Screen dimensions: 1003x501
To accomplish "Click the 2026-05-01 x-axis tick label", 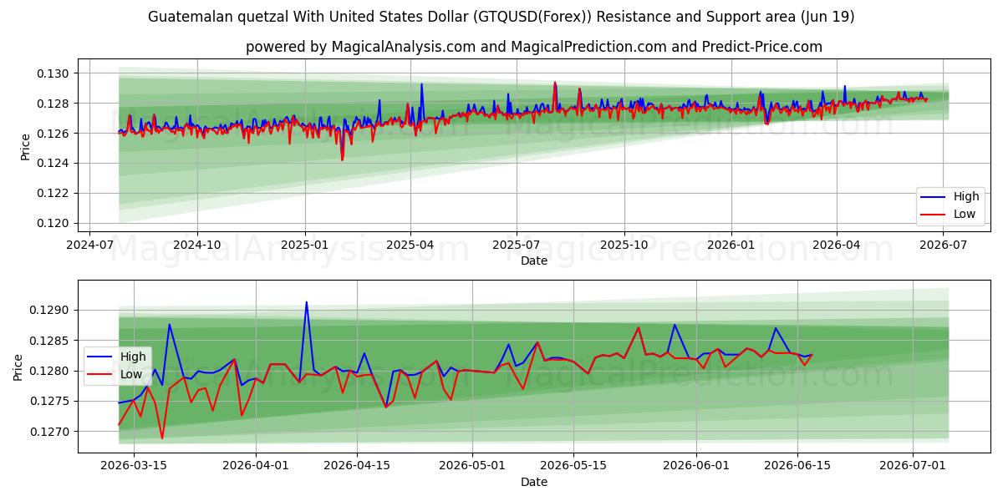I will (472, 467).
